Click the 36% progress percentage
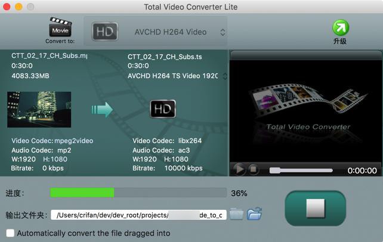Image resolution: width=383 pixels, height=242 pixels. tap(239, 193)
